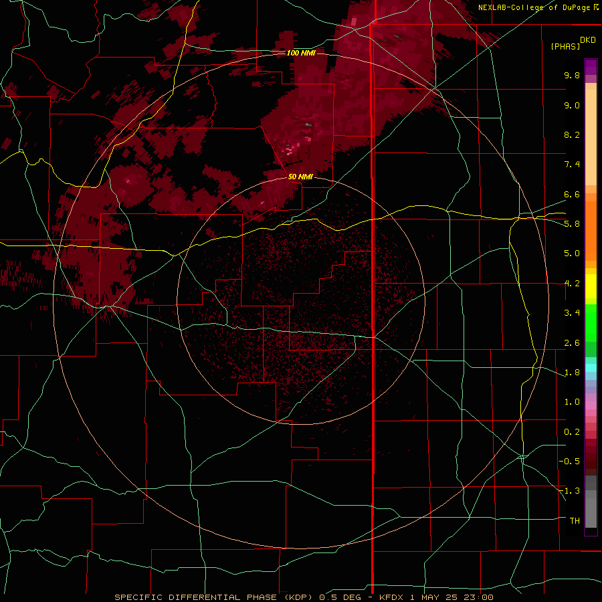Click the 3.4 scale value

click(x=572, y=313)
